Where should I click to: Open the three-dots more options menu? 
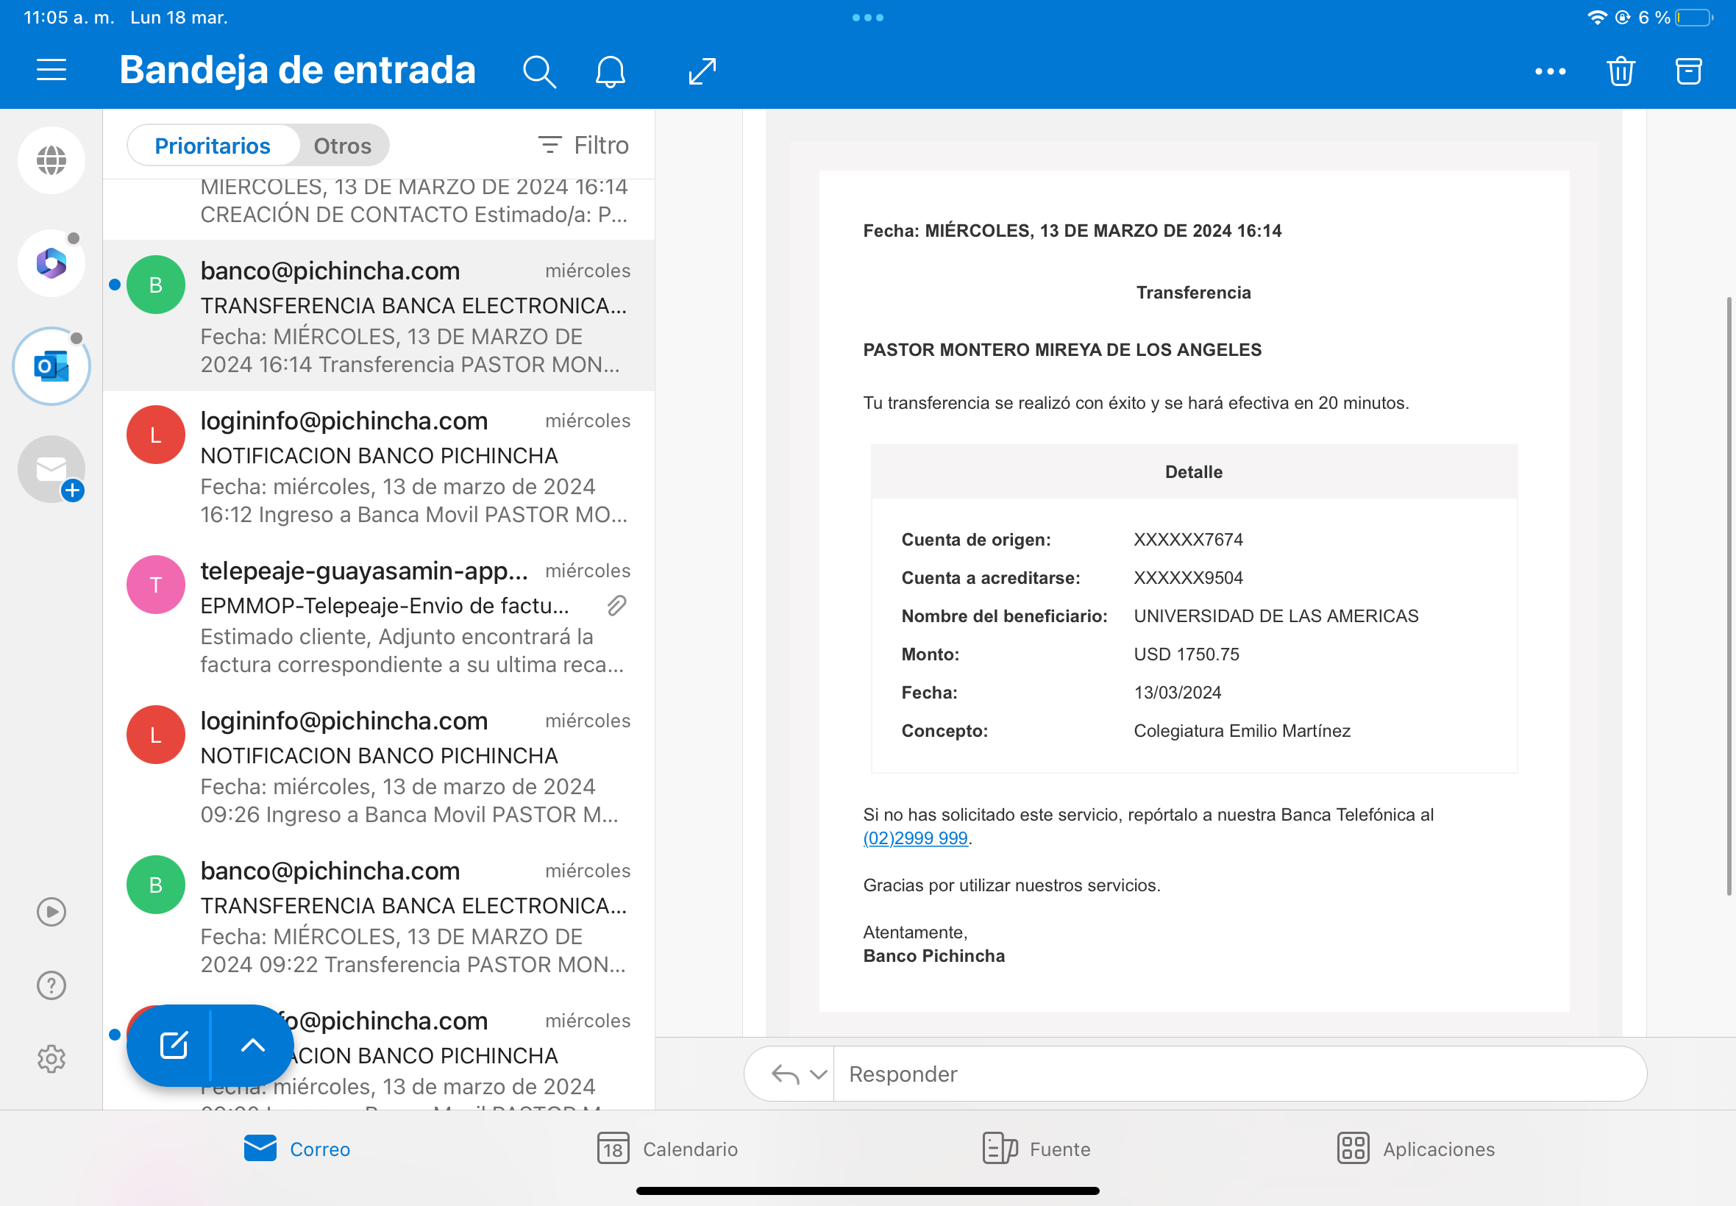click(x=1550, y=72)
